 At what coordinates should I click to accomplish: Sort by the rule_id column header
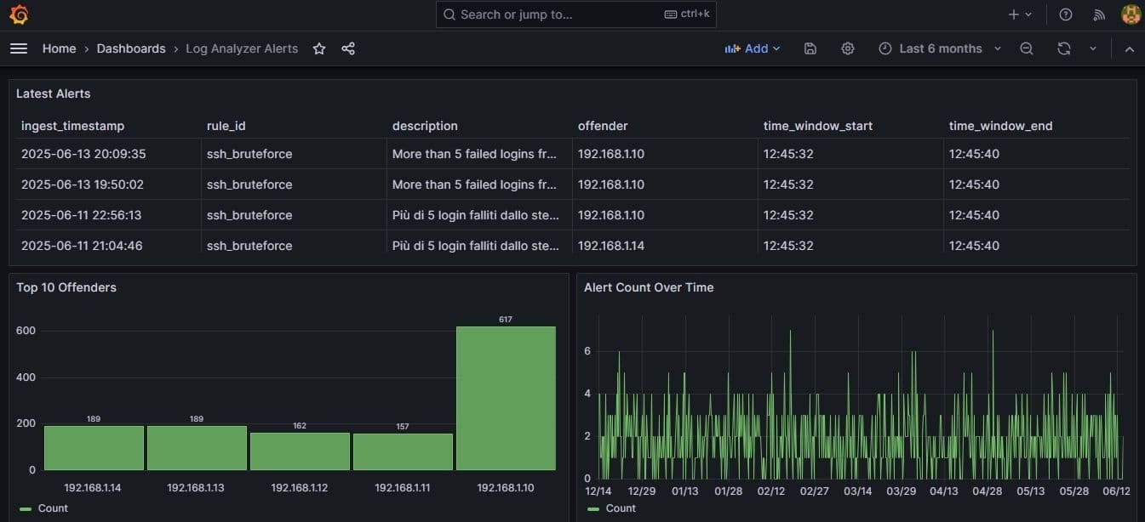coord(226,126)
